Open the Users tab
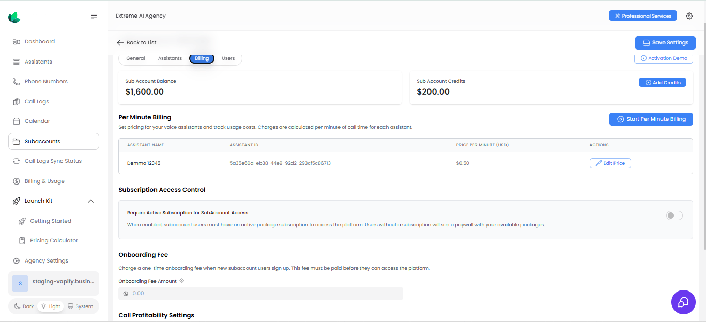This screenshot has height=322, width=706. (x=228, y=58)
